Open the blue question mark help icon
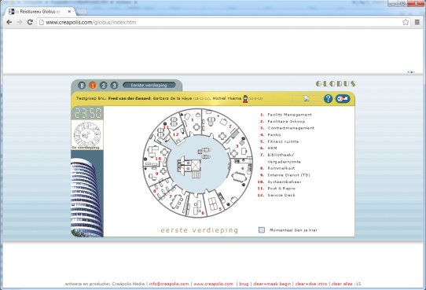This screenshot has height=290, width=426. (x=328, y=98)
